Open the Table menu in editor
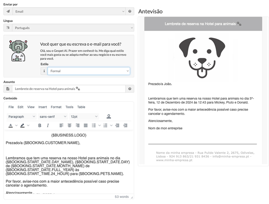The width and height of the screenshot is (269, 204). click(x=81, y=107)
